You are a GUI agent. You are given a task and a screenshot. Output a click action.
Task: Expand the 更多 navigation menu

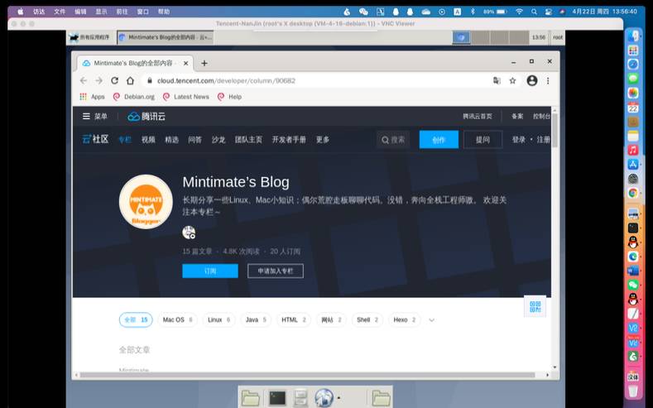point(323,140)
